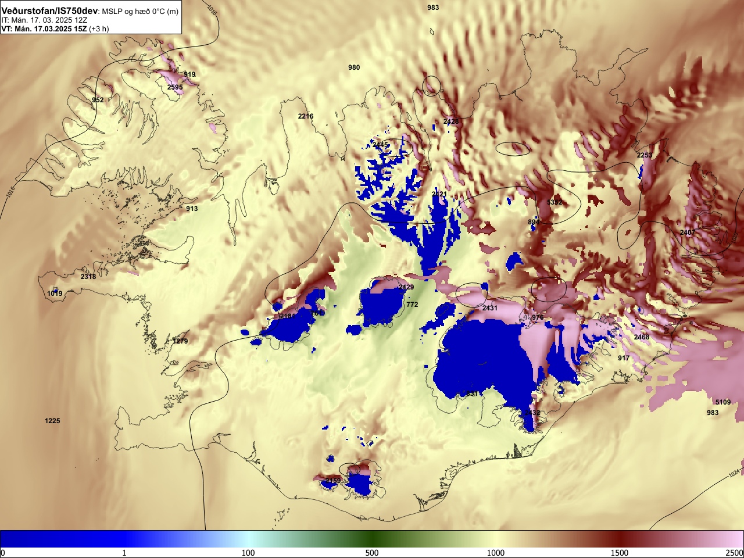The image size is (744, 558).
Task: Click the 5109 value label
Action: point(723,402)
